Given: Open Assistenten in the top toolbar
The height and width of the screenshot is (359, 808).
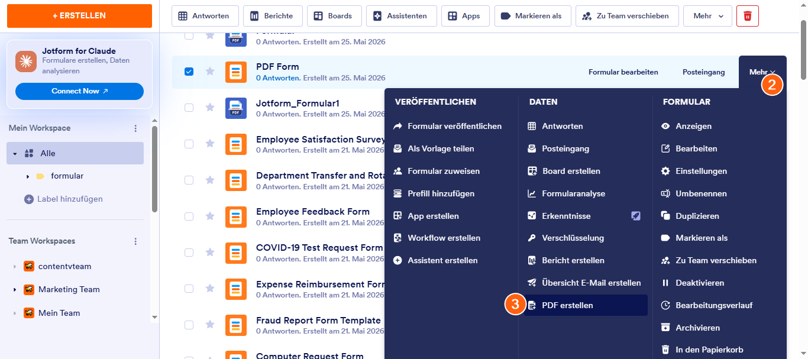Looking at the screenshot, I should (x=401, y=16).
